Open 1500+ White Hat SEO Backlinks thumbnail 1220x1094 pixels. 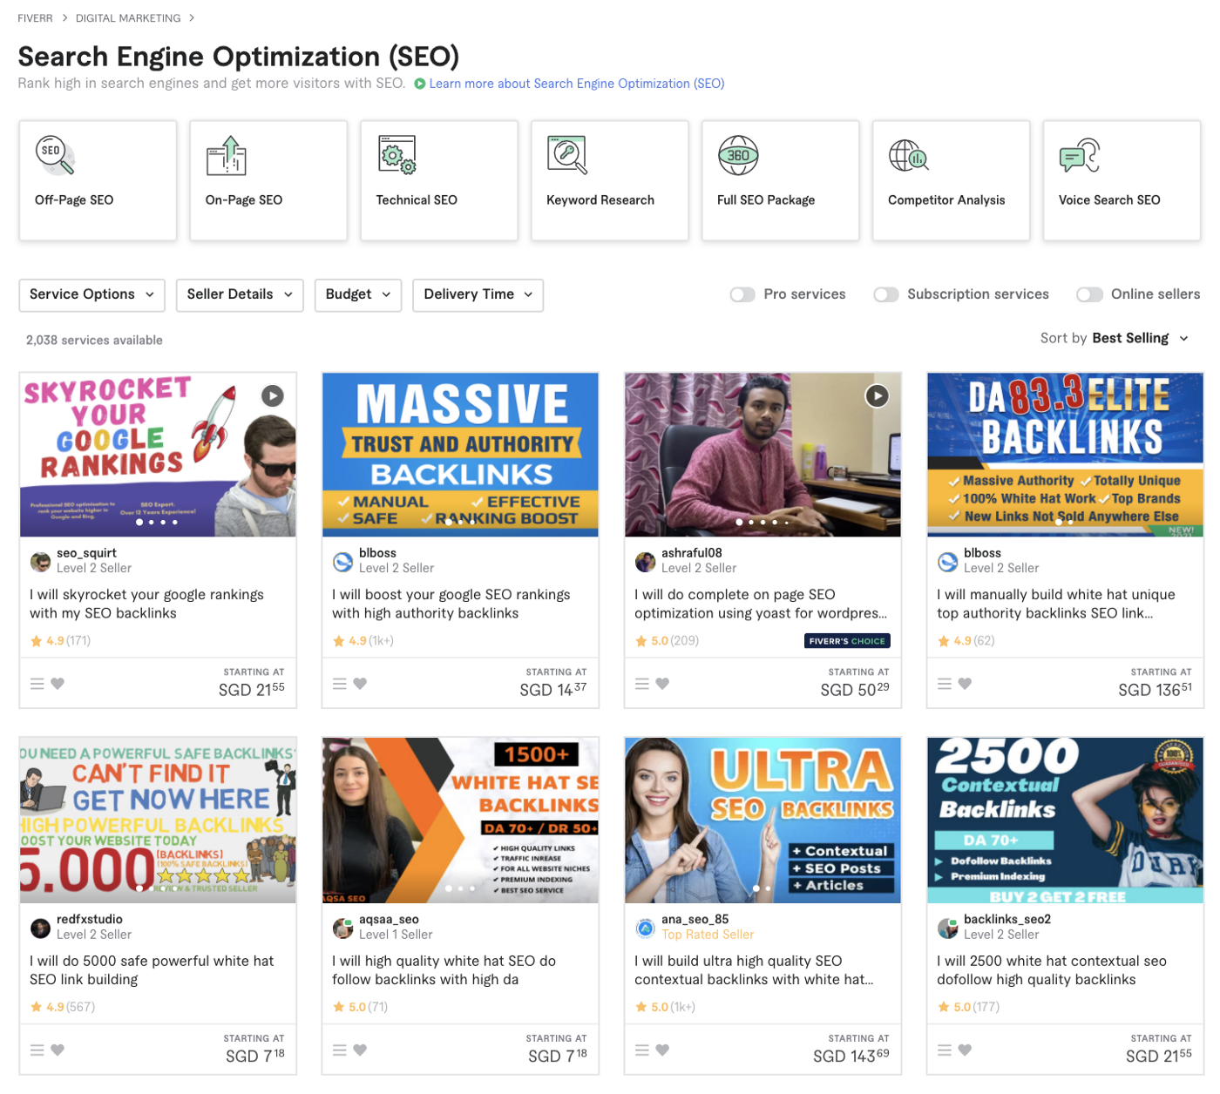tap(460, 820)
